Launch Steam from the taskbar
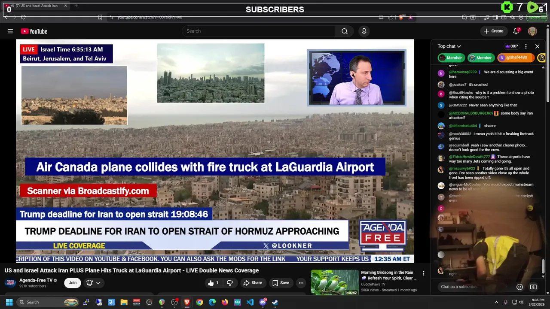 pyautogui.click(x=275, y=302)
